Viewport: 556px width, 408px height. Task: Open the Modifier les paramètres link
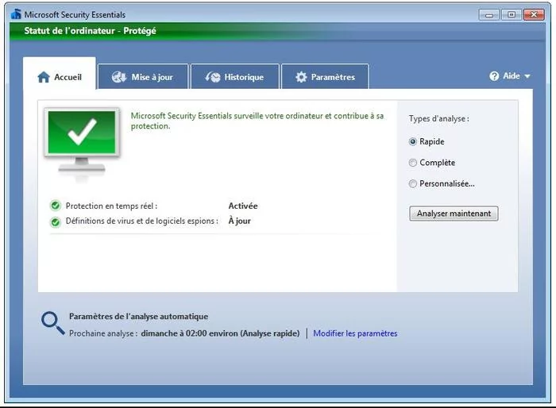[x=355, y=333]
